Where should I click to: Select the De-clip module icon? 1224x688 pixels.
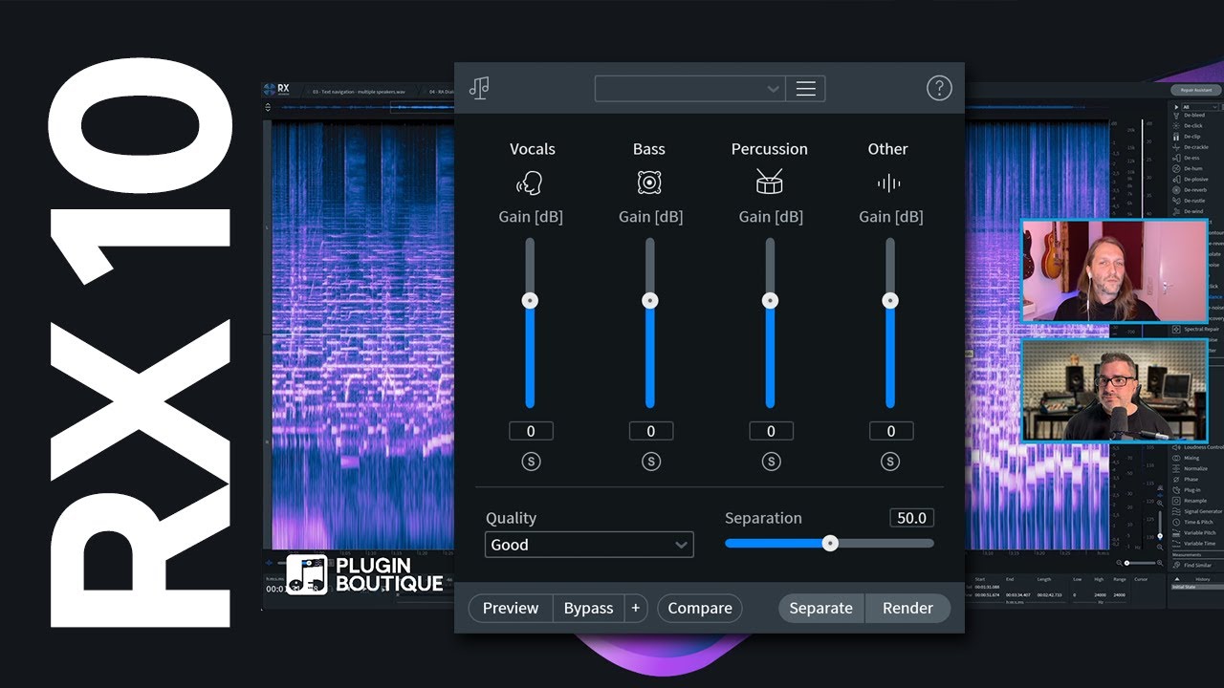coord(1176,137)
